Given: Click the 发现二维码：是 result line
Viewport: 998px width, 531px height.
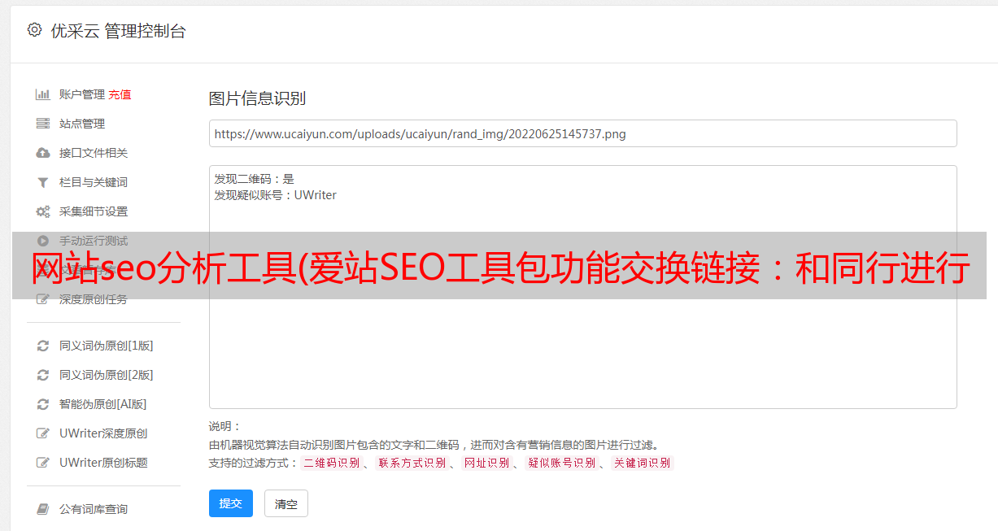Looking at the screenshot, I should pyautogui.click(x=254, y=179).
